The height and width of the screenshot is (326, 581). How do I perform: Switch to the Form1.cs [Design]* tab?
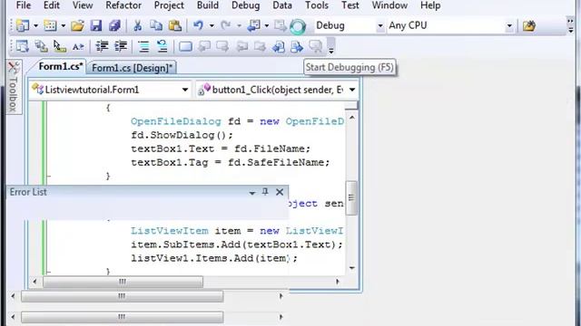coord(132,68)
